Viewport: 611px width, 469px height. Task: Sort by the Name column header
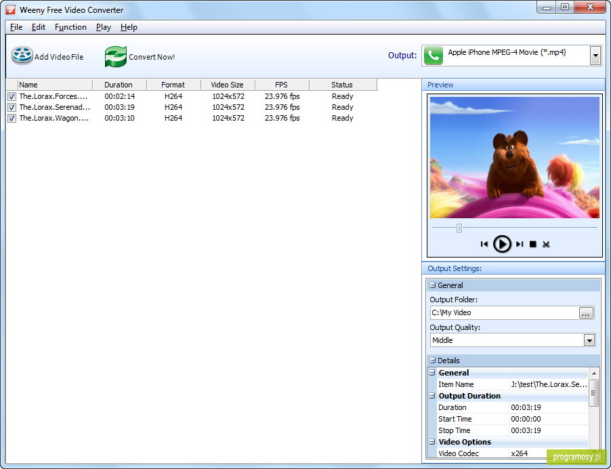(x=55, y=85)
